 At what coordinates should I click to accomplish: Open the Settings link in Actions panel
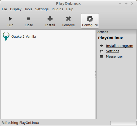coord(113,51)
